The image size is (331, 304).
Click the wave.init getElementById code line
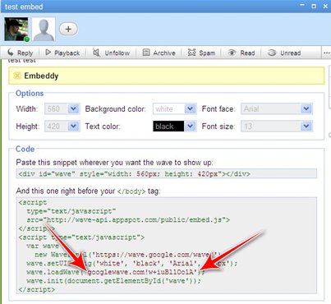click(x=113, y=281)
